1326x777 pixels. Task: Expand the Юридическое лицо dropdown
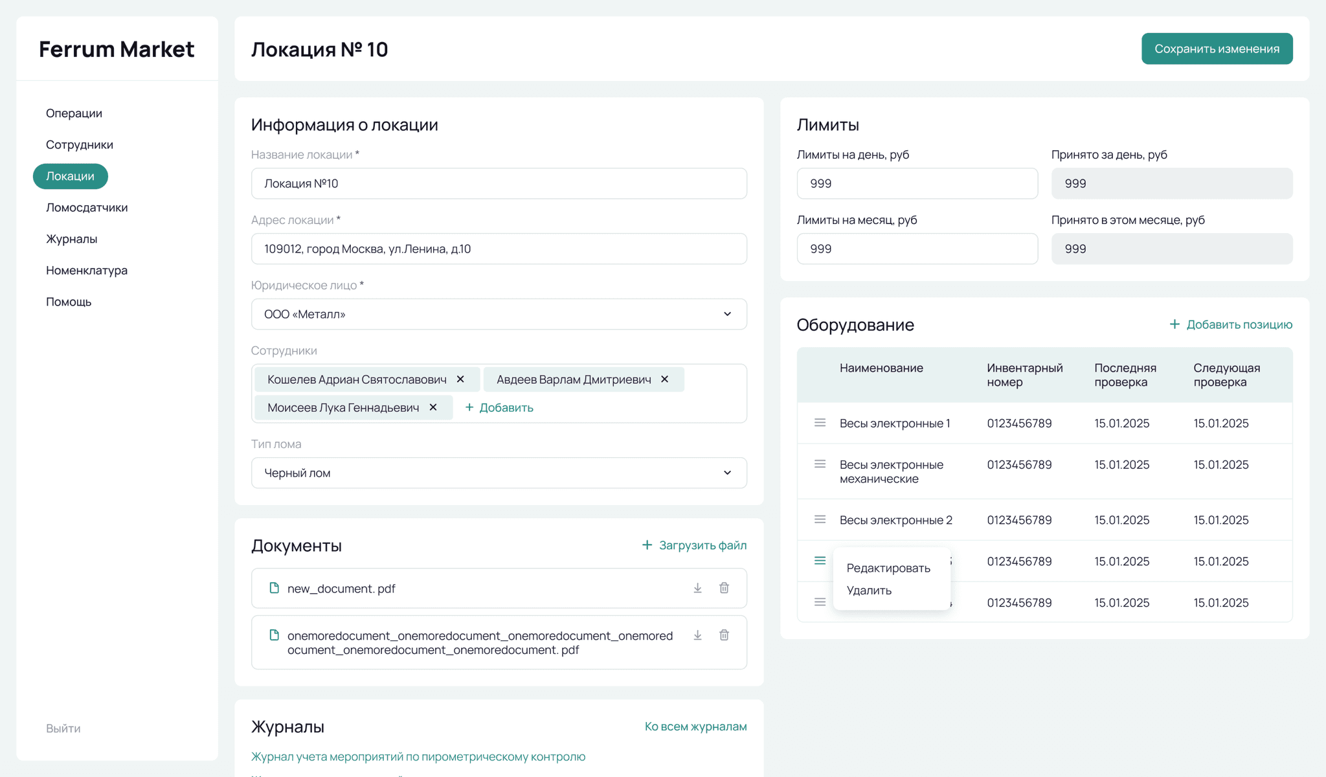click(x=727, y=314)
